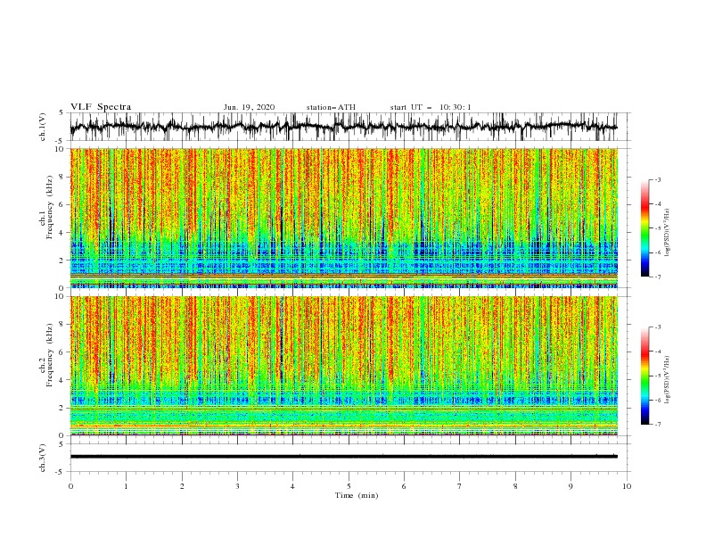Click the upper PSD color bar

point(644,228)
